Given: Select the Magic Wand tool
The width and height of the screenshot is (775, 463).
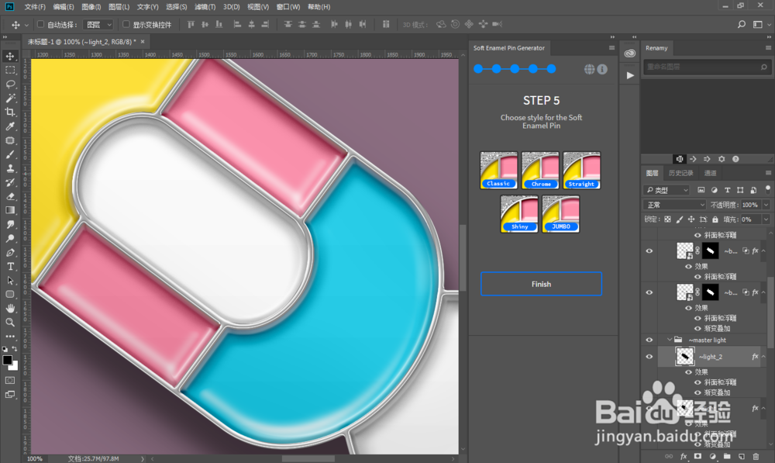Looking at the screenshot, I should (x=10, y=98).
